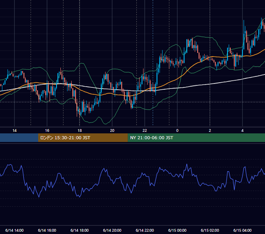Click the 6/15 02:00 date label
Viewport: 265px width, 234px height.
[210, 230]
